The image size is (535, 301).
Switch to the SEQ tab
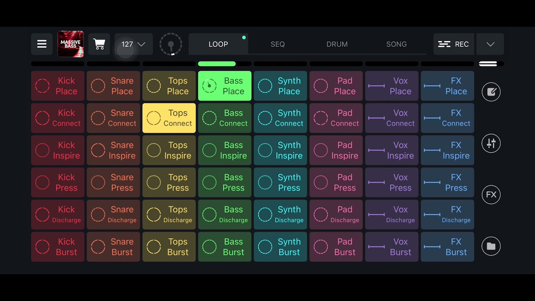pos(278,44)
